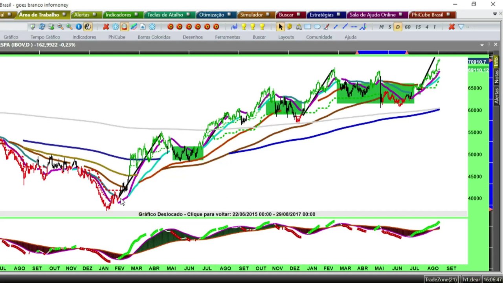
Task: Select the balance scale tool icon
Action: [299, 27]
